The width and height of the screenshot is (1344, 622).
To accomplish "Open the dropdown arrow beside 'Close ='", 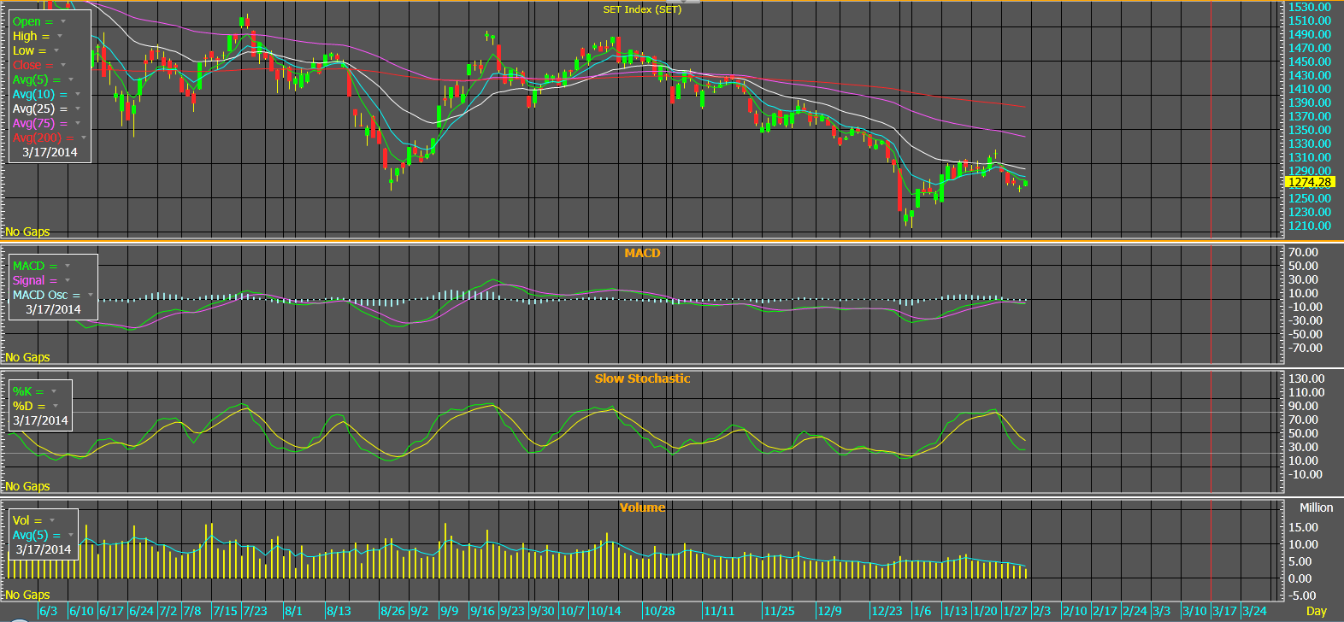I will coord(62,65).
